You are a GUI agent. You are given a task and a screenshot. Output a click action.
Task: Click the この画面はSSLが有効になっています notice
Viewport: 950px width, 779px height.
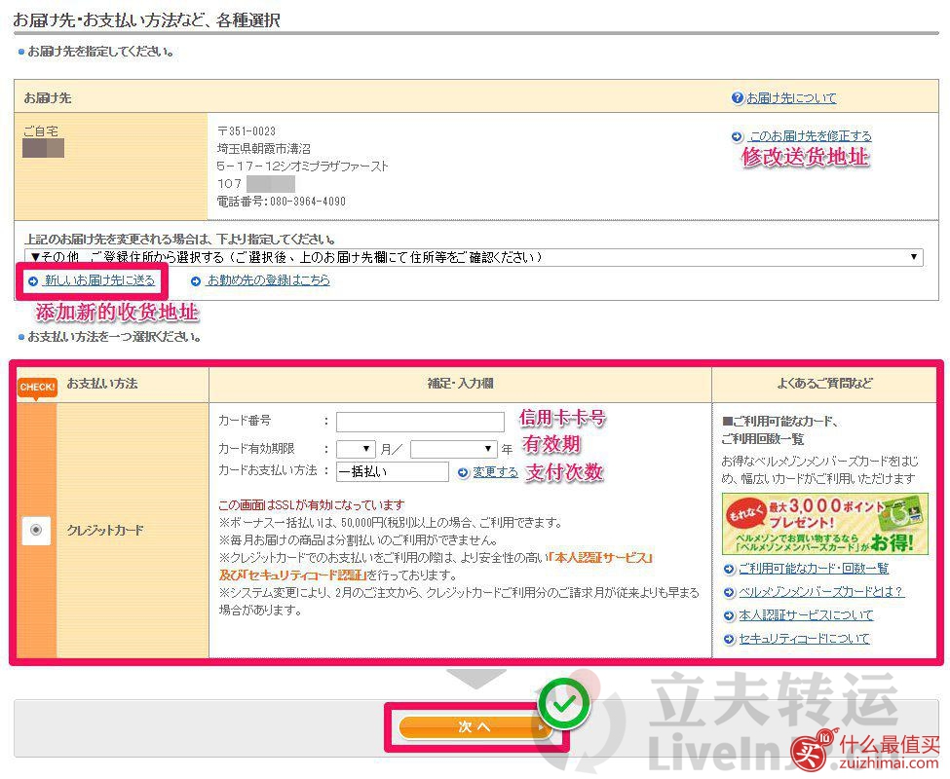pyautogui.click(x=312, y=504)
